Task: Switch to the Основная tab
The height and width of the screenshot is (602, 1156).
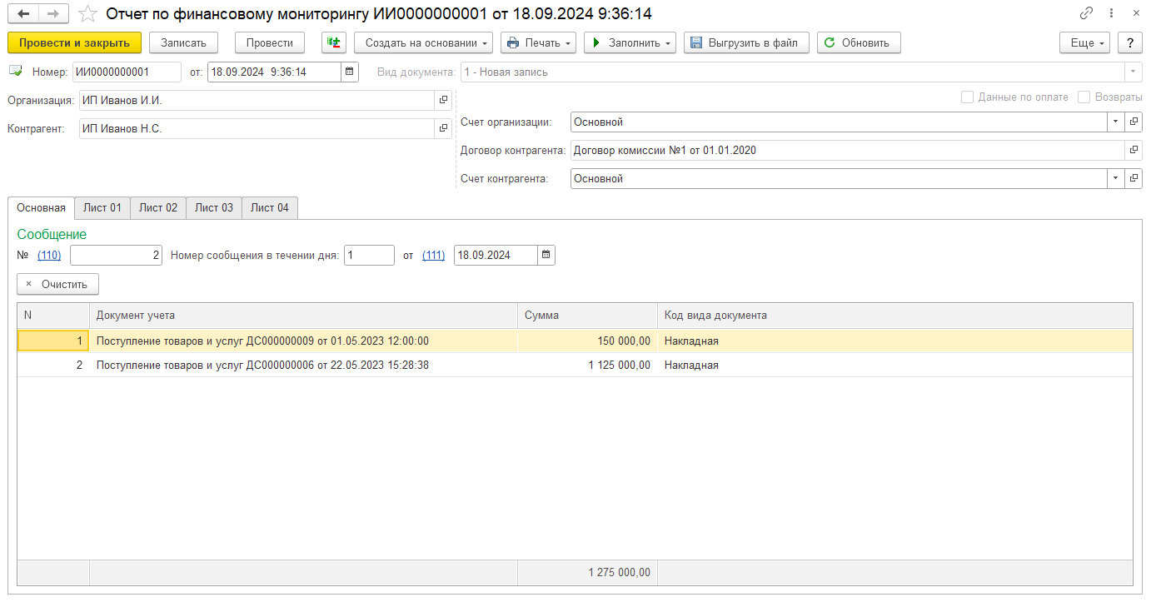Action: coord(41,208)
